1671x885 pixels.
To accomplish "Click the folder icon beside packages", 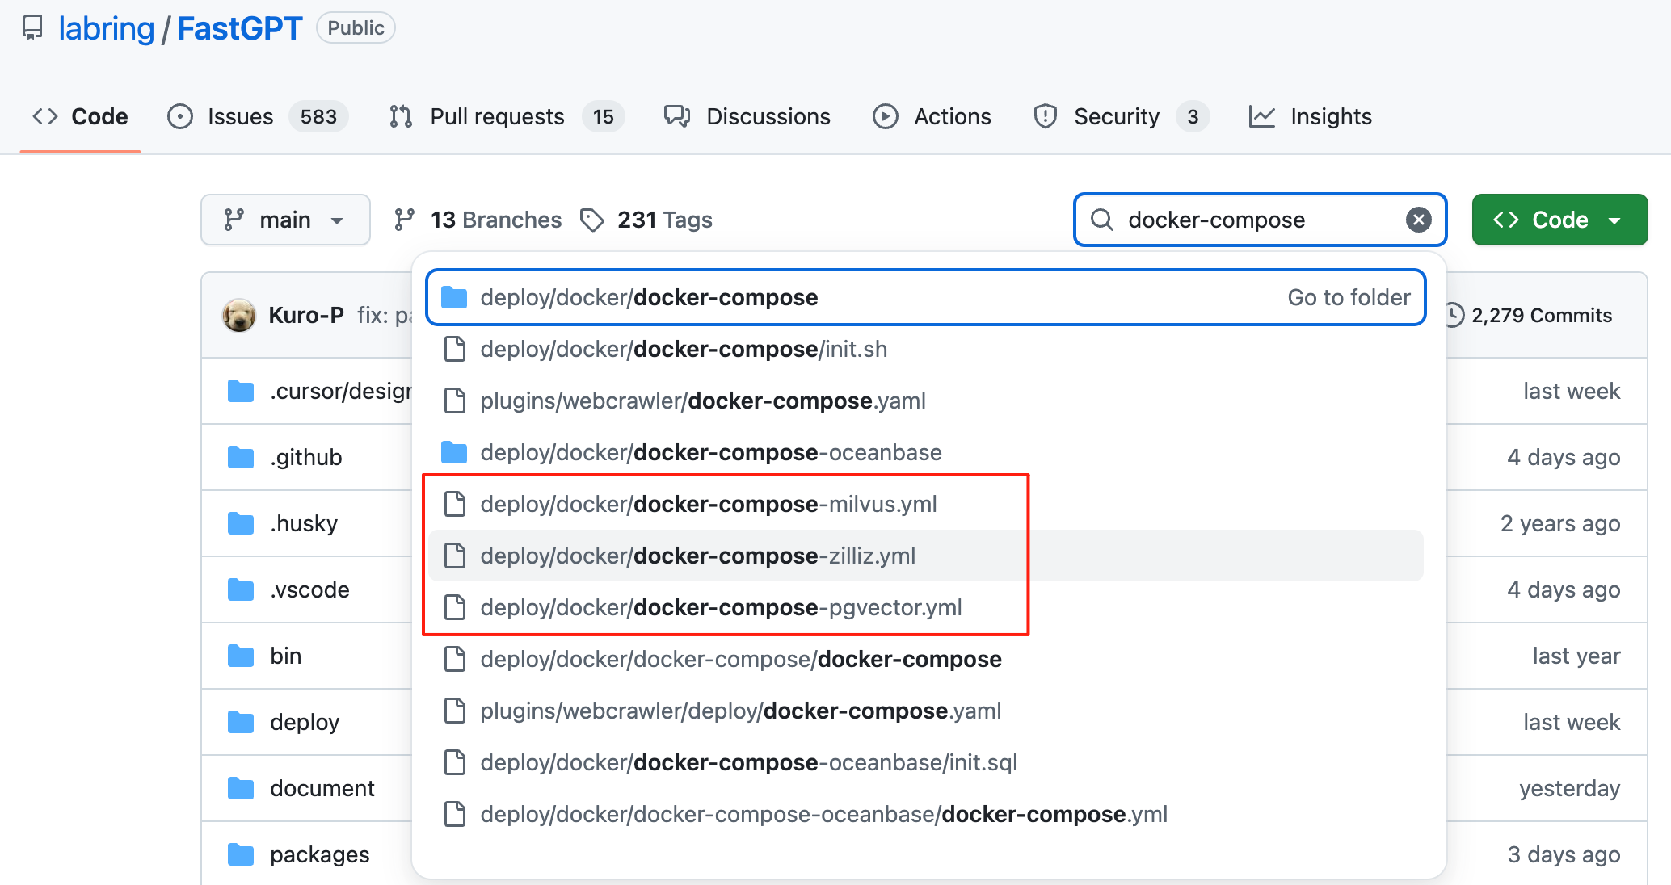I will tap(241, 854).
